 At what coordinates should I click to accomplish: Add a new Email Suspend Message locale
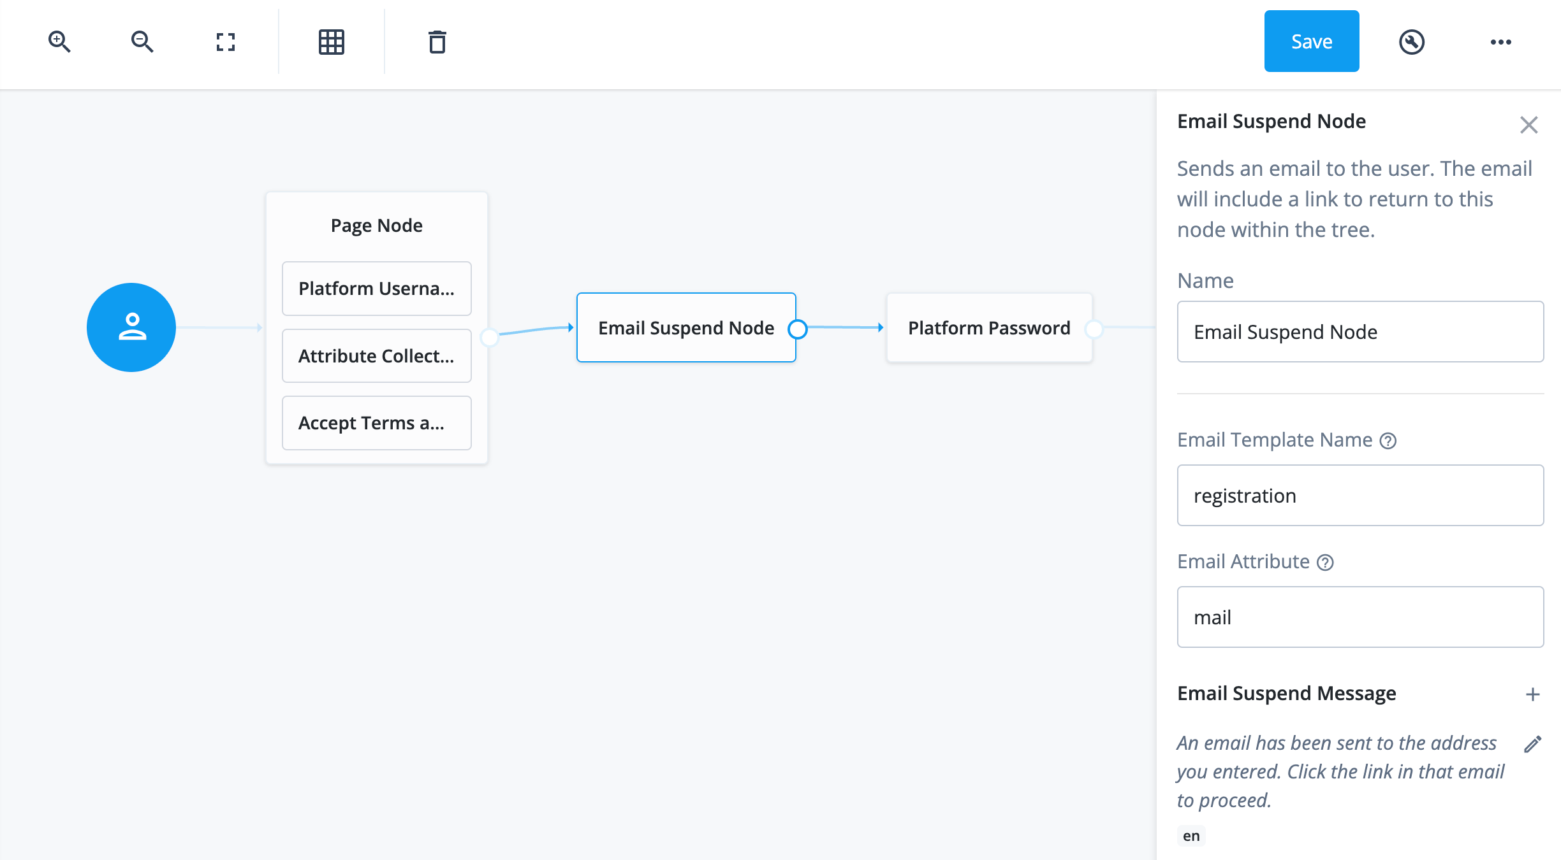(1534, 694)
